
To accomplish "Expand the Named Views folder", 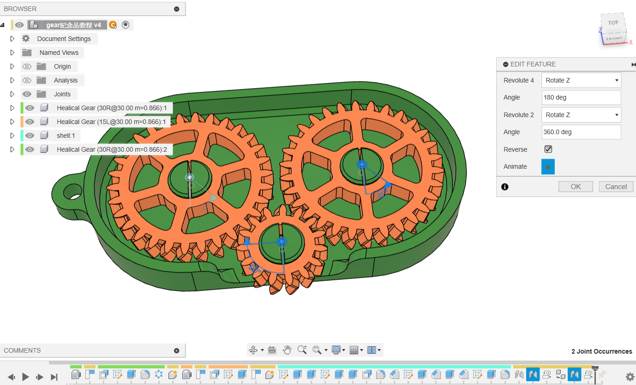I will (x=12, y=53).
